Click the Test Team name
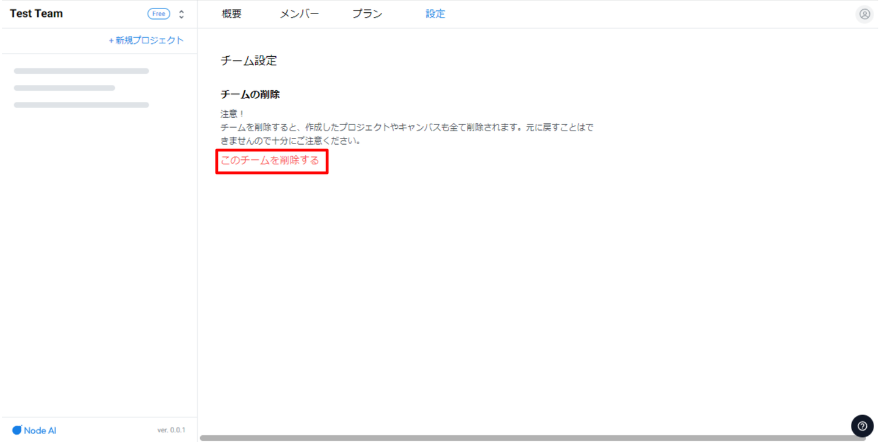Screen dimensions: 879x442 pos(37,13)
